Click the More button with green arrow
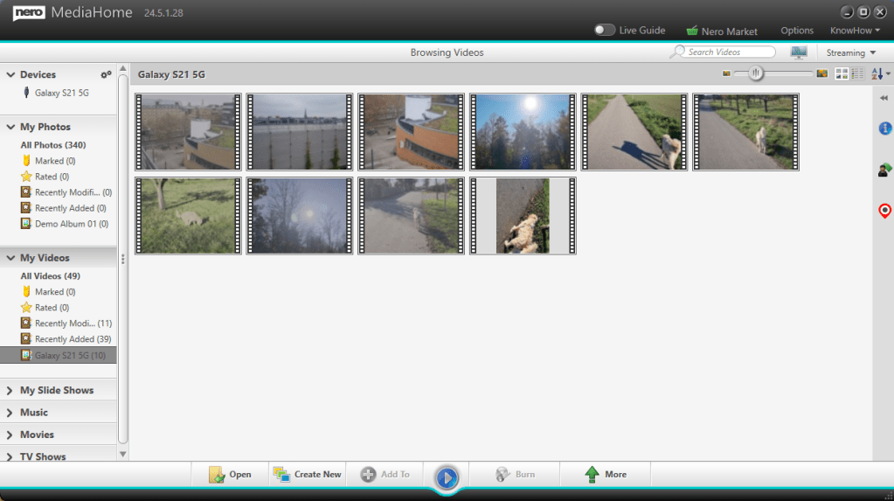This screenshot has height=501, width=894. [x=605, y=475]
